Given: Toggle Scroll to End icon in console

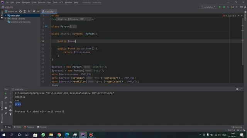Looking at the screenshot, I should tap(10, 106).
